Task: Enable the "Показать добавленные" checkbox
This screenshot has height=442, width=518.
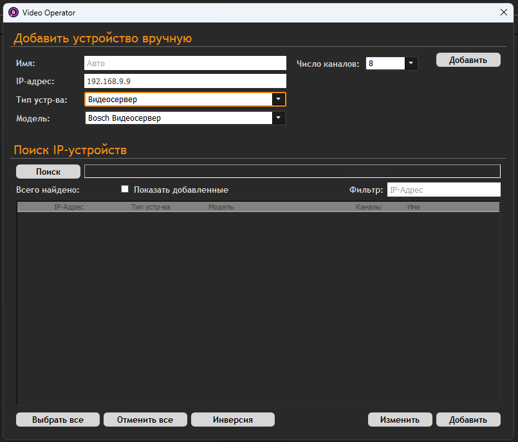Action: pyautogui.click(x=125, y=190)
